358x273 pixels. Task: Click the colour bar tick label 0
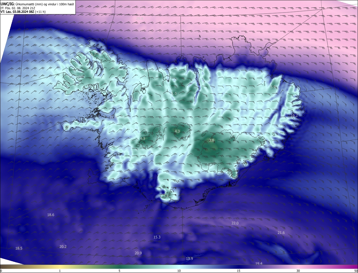pos(1,271)
